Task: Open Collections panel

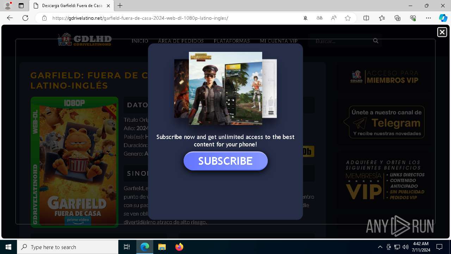Action: [x=397, y=18]
